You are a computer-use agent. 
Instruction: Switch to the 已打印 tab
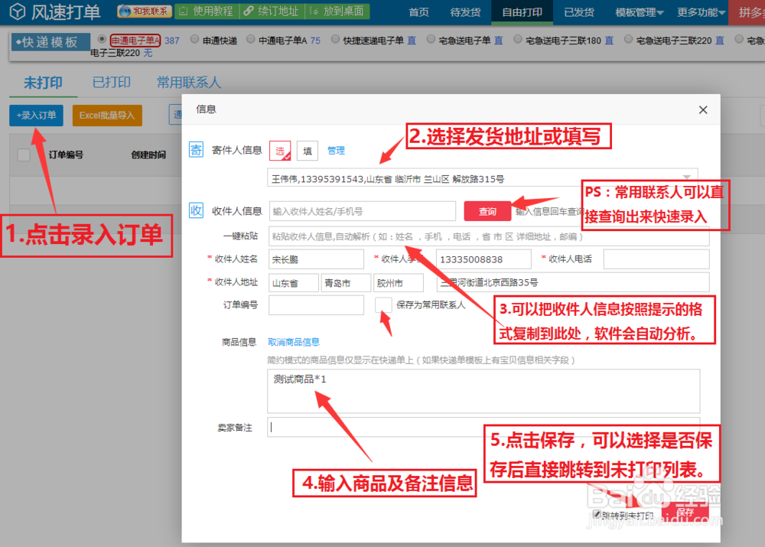pyautogui.click(x=111, y=82)
